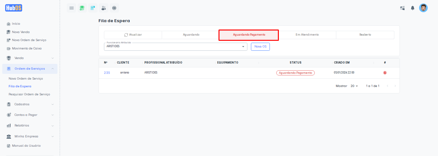Expand the Venda sidebar menu
The height and width of the screenshot is (156, 438).
click(x=30, y=58)
